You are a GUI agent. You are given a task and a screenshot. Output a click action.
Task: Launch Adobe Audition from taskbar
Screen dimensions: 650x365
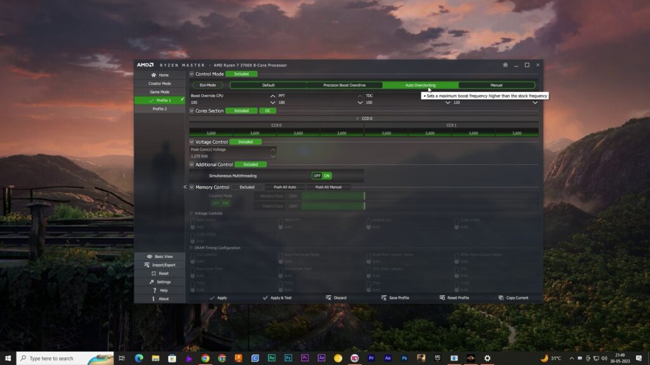(272, 358)
